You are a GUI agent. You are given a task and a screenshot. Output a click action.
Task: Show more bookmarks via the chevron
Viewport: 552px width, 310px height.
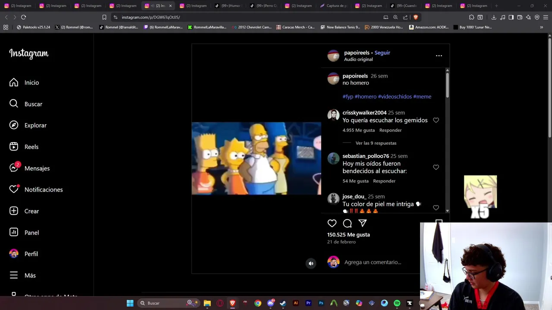click(x=541, y=27)
